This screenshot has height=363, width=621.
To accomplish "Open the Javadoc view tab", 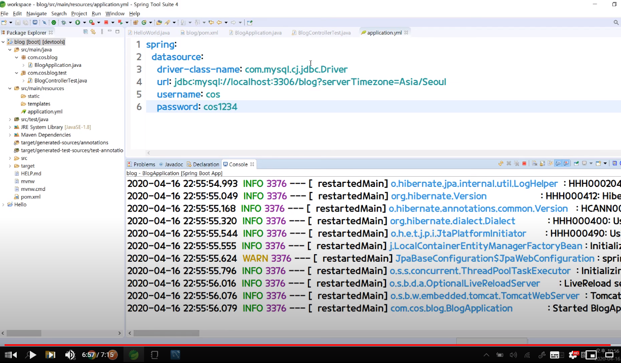I will click(x=171, y=164).
